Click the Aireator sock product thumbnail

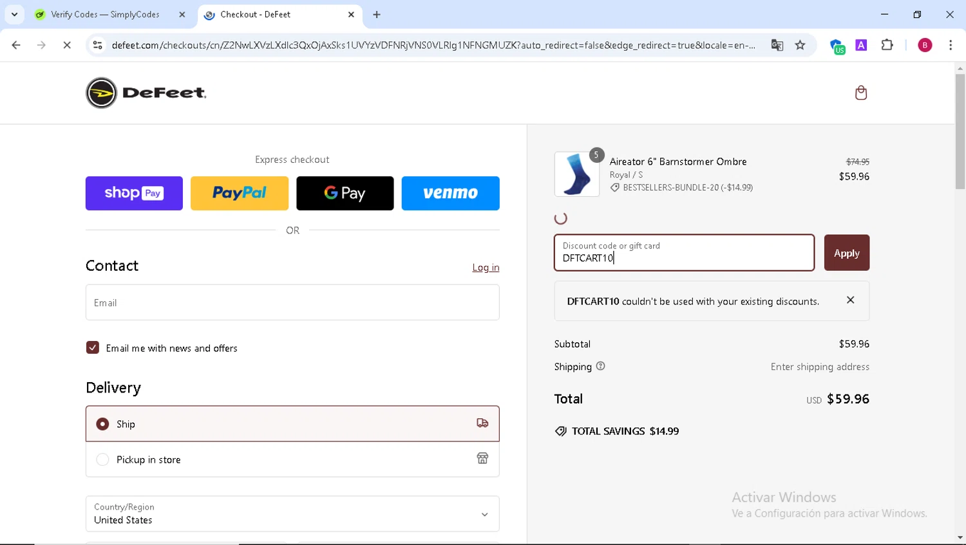click(577, 174)
